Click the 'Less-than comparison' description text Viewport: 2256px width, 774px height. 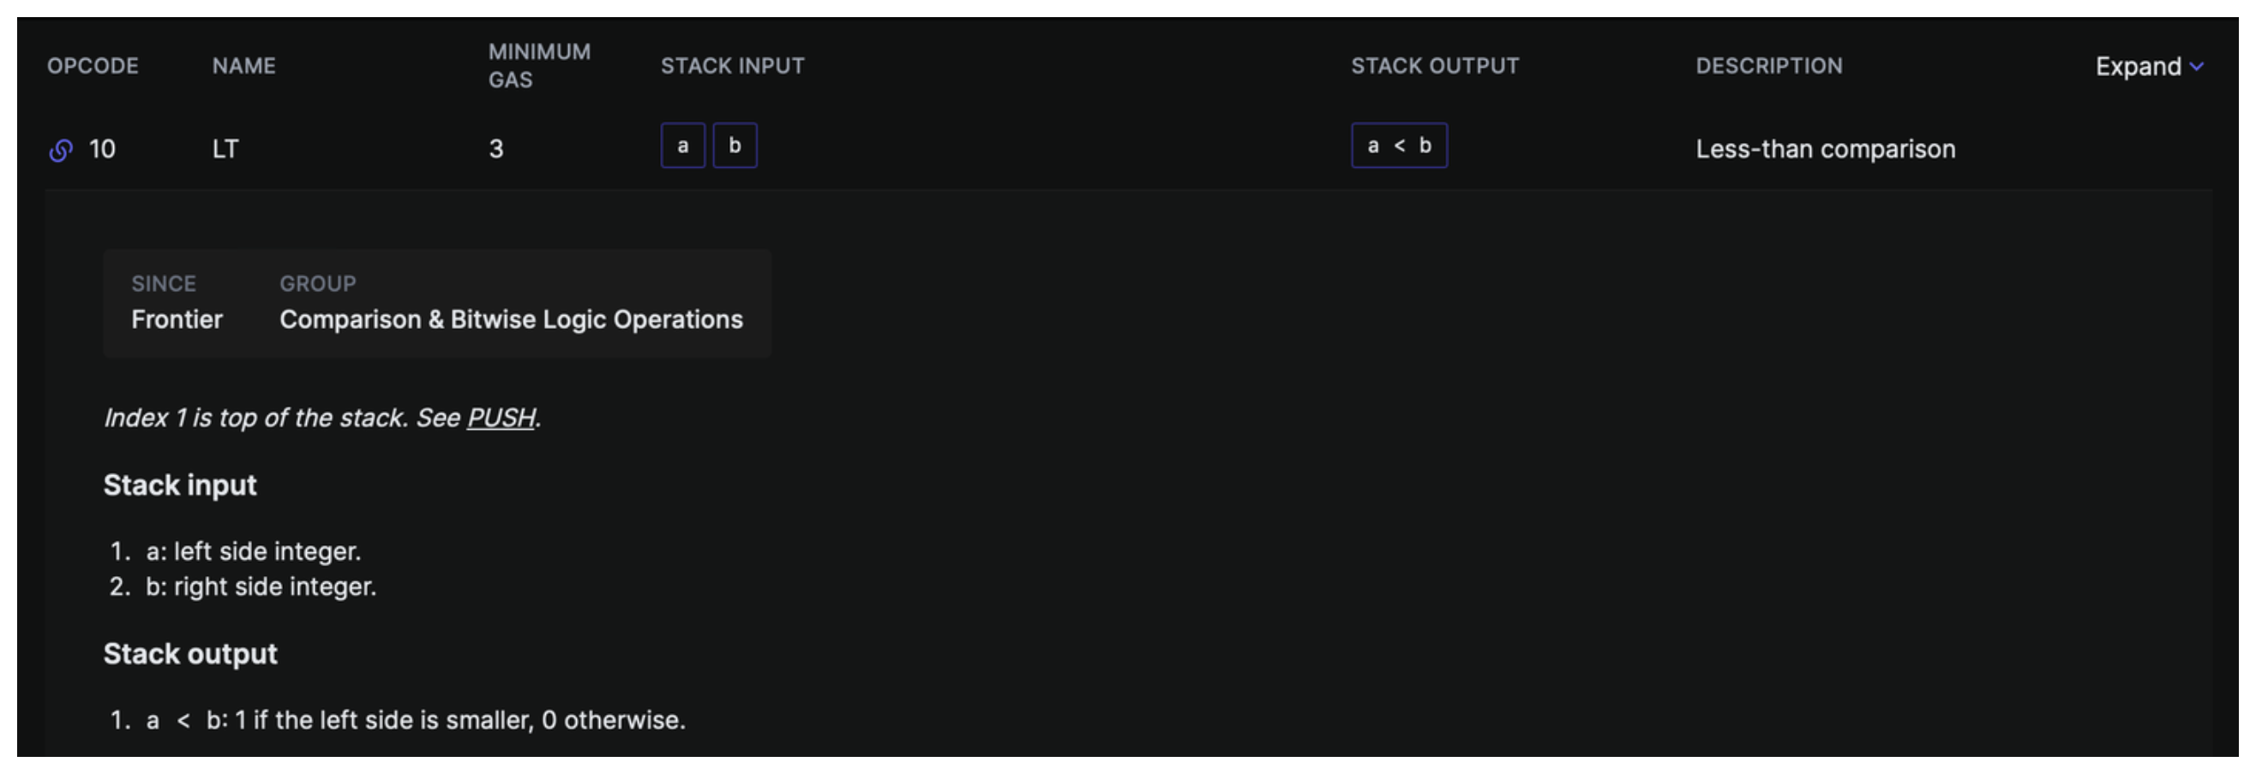pyautogui.click(x=1825, y=150)
